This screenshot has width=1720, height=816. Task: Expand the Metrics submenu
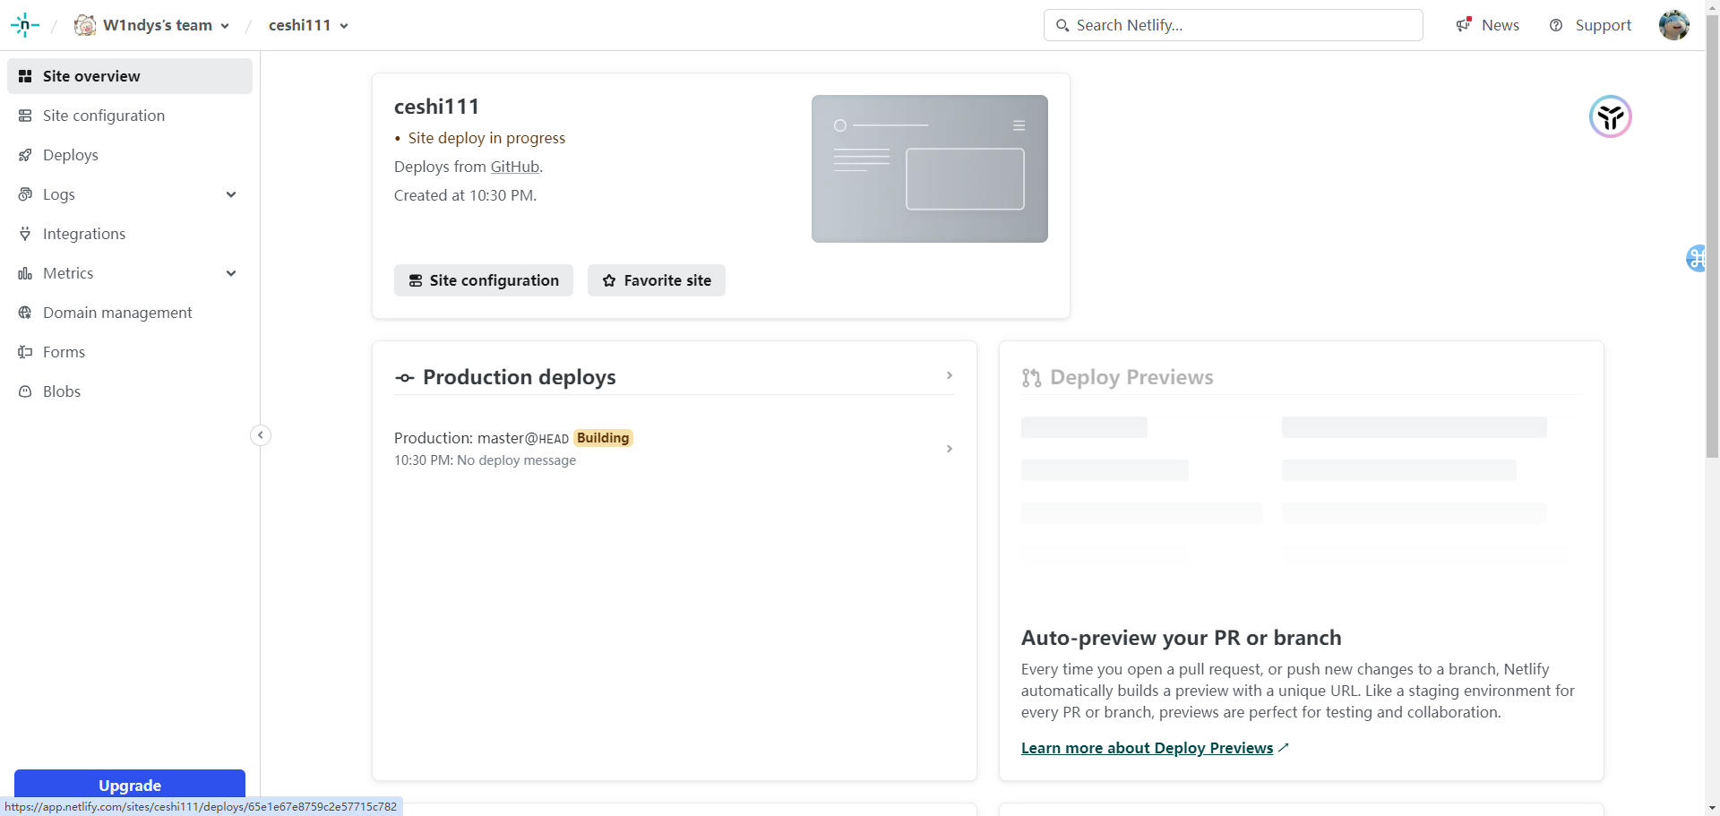(x=231, y=273)
